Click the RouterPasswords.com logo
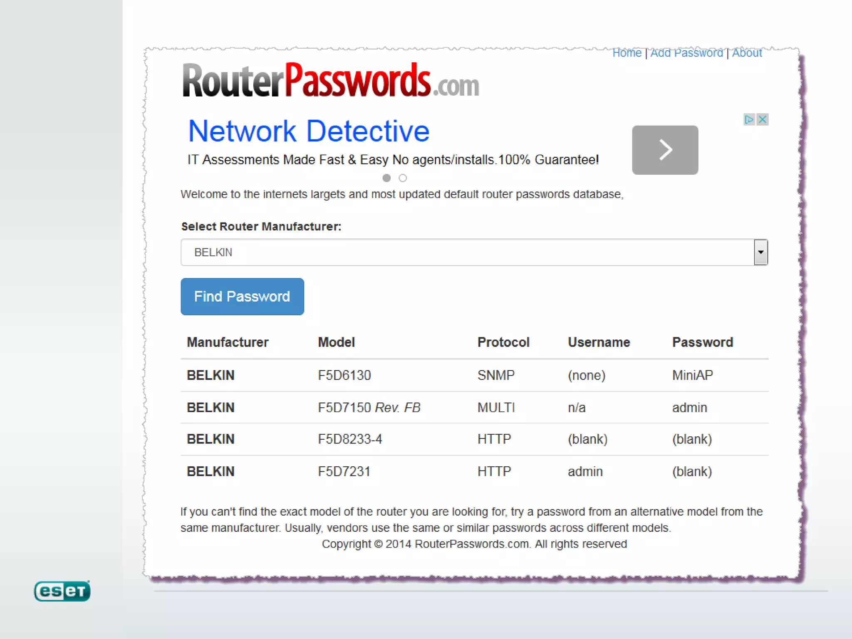Image resolution: width=852 pixels, height=639 pixels. 331,80
